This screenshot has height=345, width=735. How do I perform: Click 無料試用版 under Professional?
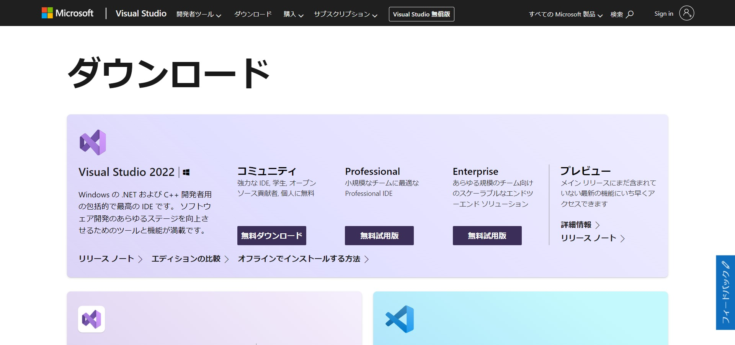pyautogui.click(x=379, y=236)
